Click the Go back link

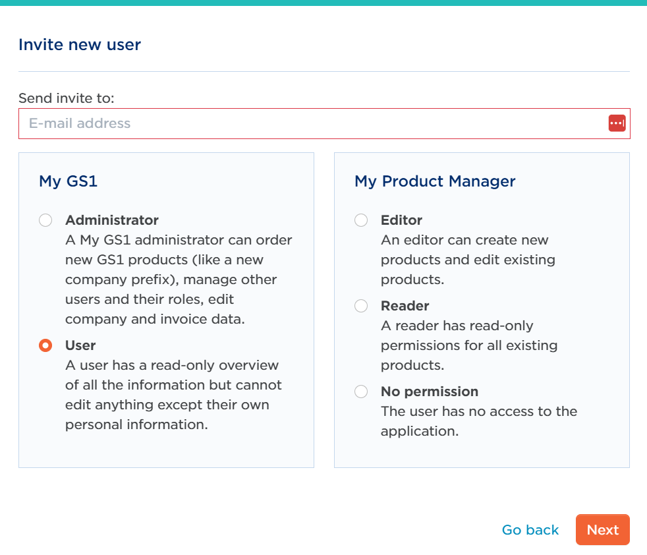point(530,530)
